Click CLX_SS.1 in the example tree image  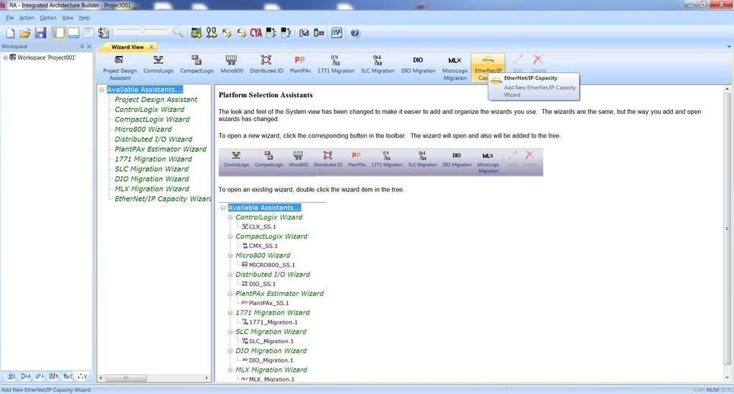pos(262,226)
